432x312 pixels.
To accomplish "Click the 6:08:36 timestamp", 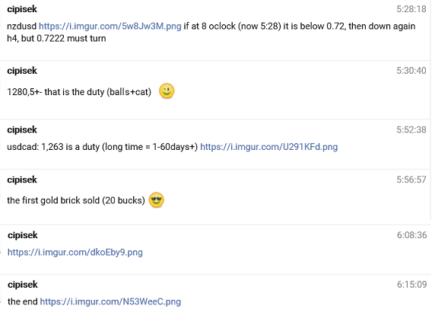I will pyautogui.click(x=412, y=235).
